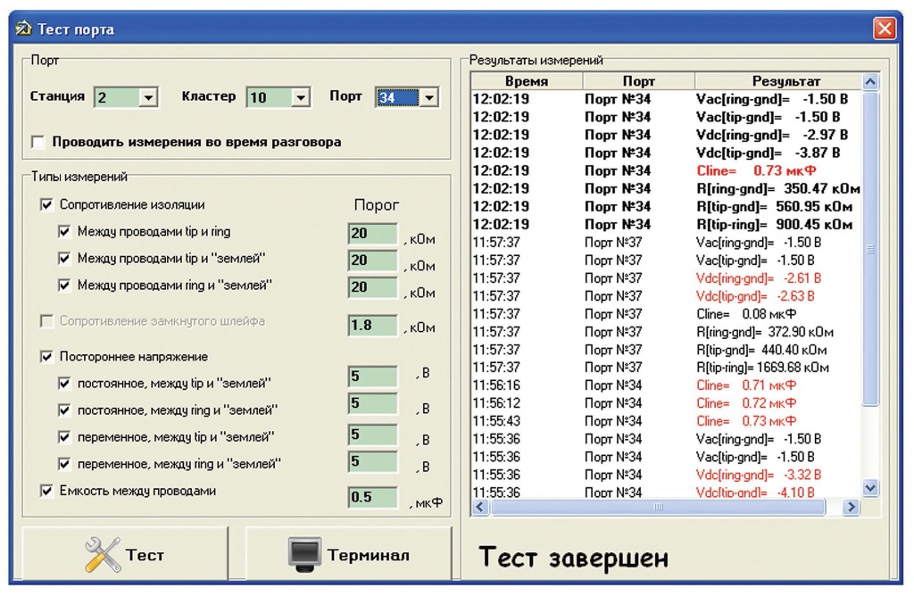Click the vertical scrollbar thumb in results

pyautogui.click(x=870, y=249)
